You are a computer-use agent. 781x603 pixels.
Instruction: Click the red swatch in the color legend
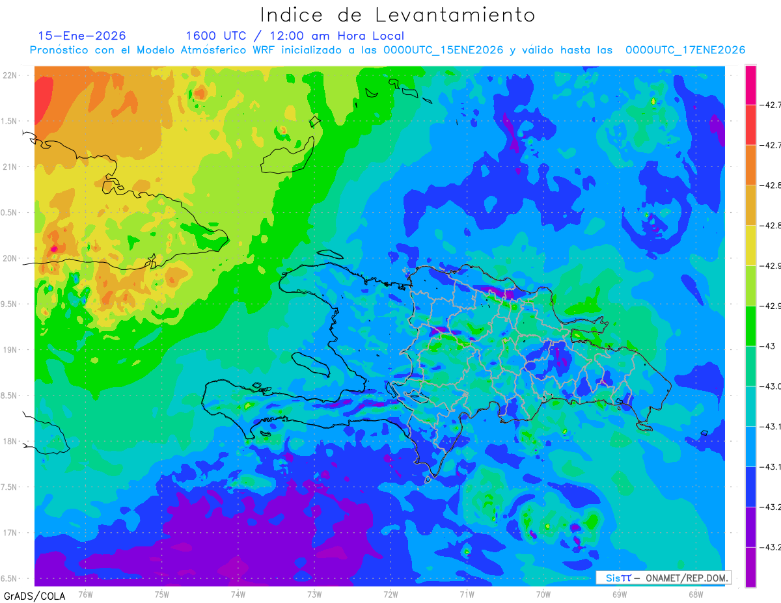750,125
